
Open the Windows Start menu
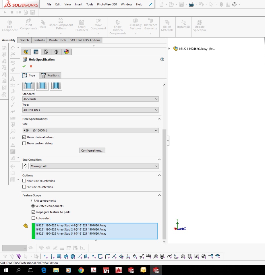click(6, 270)
